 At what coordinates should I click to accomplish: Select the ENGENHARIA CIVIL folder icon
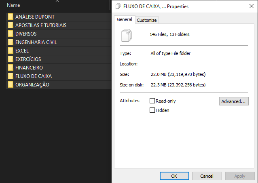coord(11,42)
